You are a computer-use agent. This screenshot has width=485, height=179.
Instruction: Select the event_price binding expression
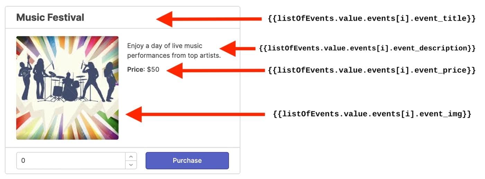pyautogui.click(x=372, y=70)
